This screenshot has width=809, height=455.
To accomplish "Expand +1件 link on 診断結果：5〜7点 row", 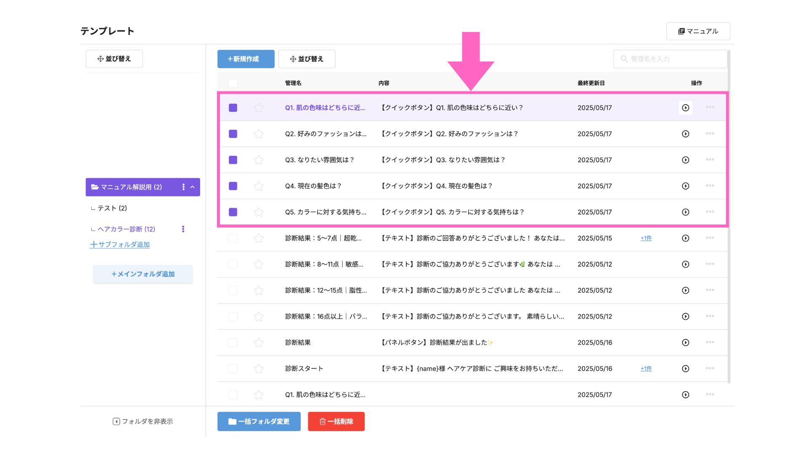I will tap(646, 238).
